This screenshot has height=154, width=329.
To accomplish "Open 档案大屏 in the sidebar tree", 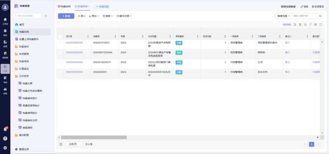I will point(27,83).
